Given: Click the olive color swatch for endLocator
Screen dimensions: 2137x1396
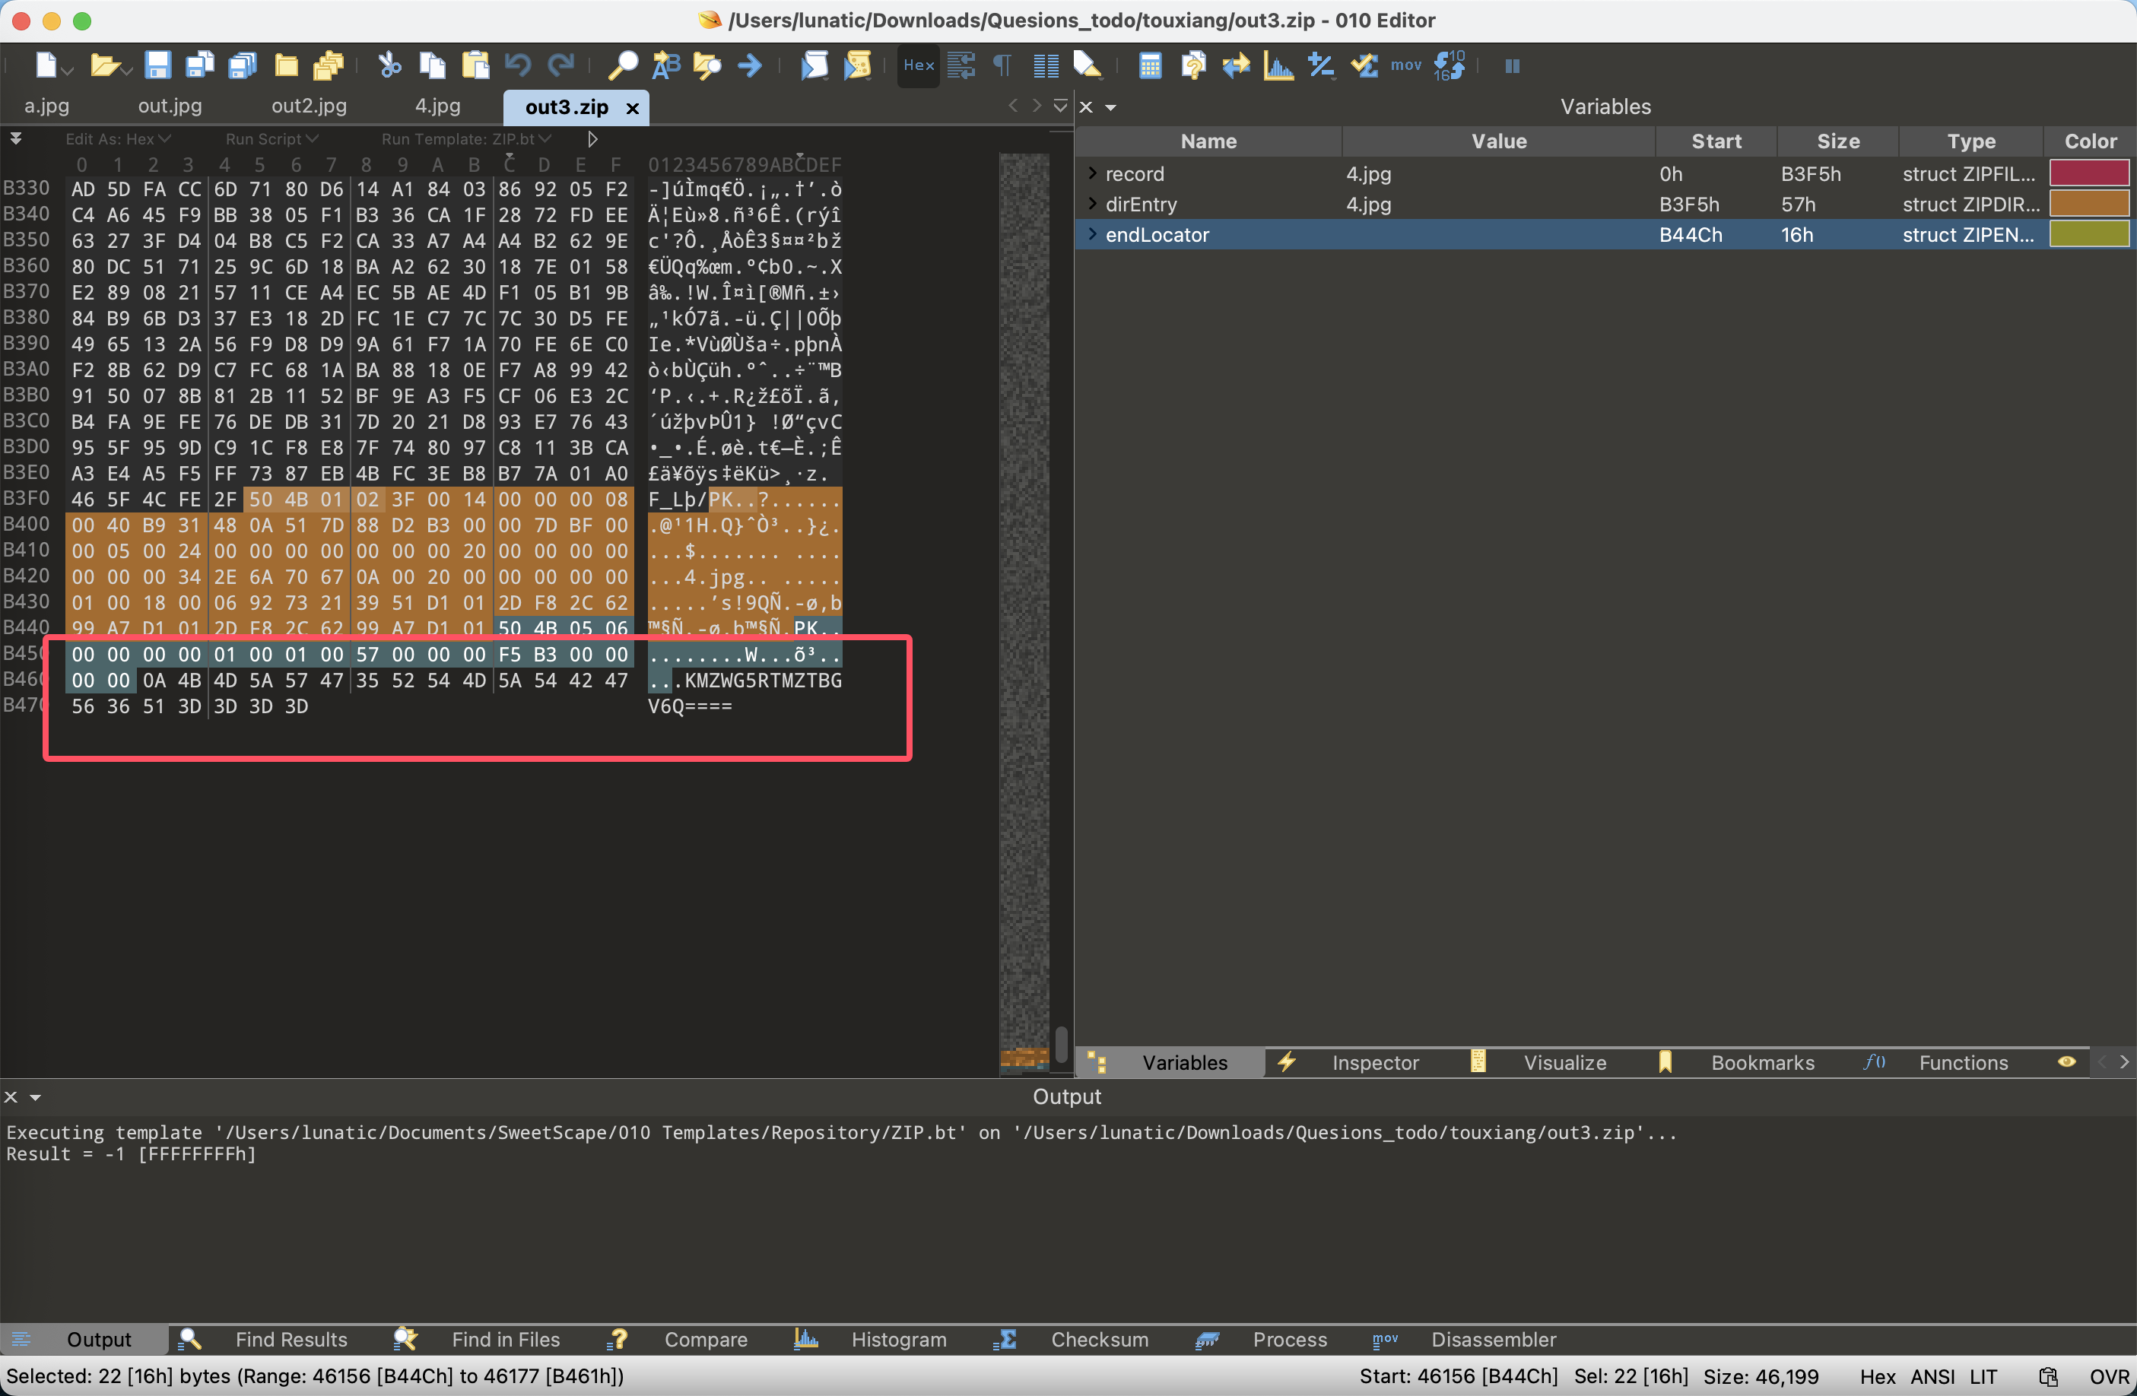Looking at the screenshot, I should click(x=2089, y=234).
